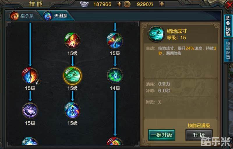Screen dimensions: 233x149
Task: Switch to the 猎杀系 skill tab
Action: [x=22, y=16]
